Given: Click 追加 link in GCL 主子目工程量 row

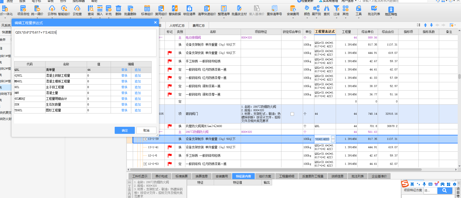Looking at the screenshot, I should tap(138, 87).
